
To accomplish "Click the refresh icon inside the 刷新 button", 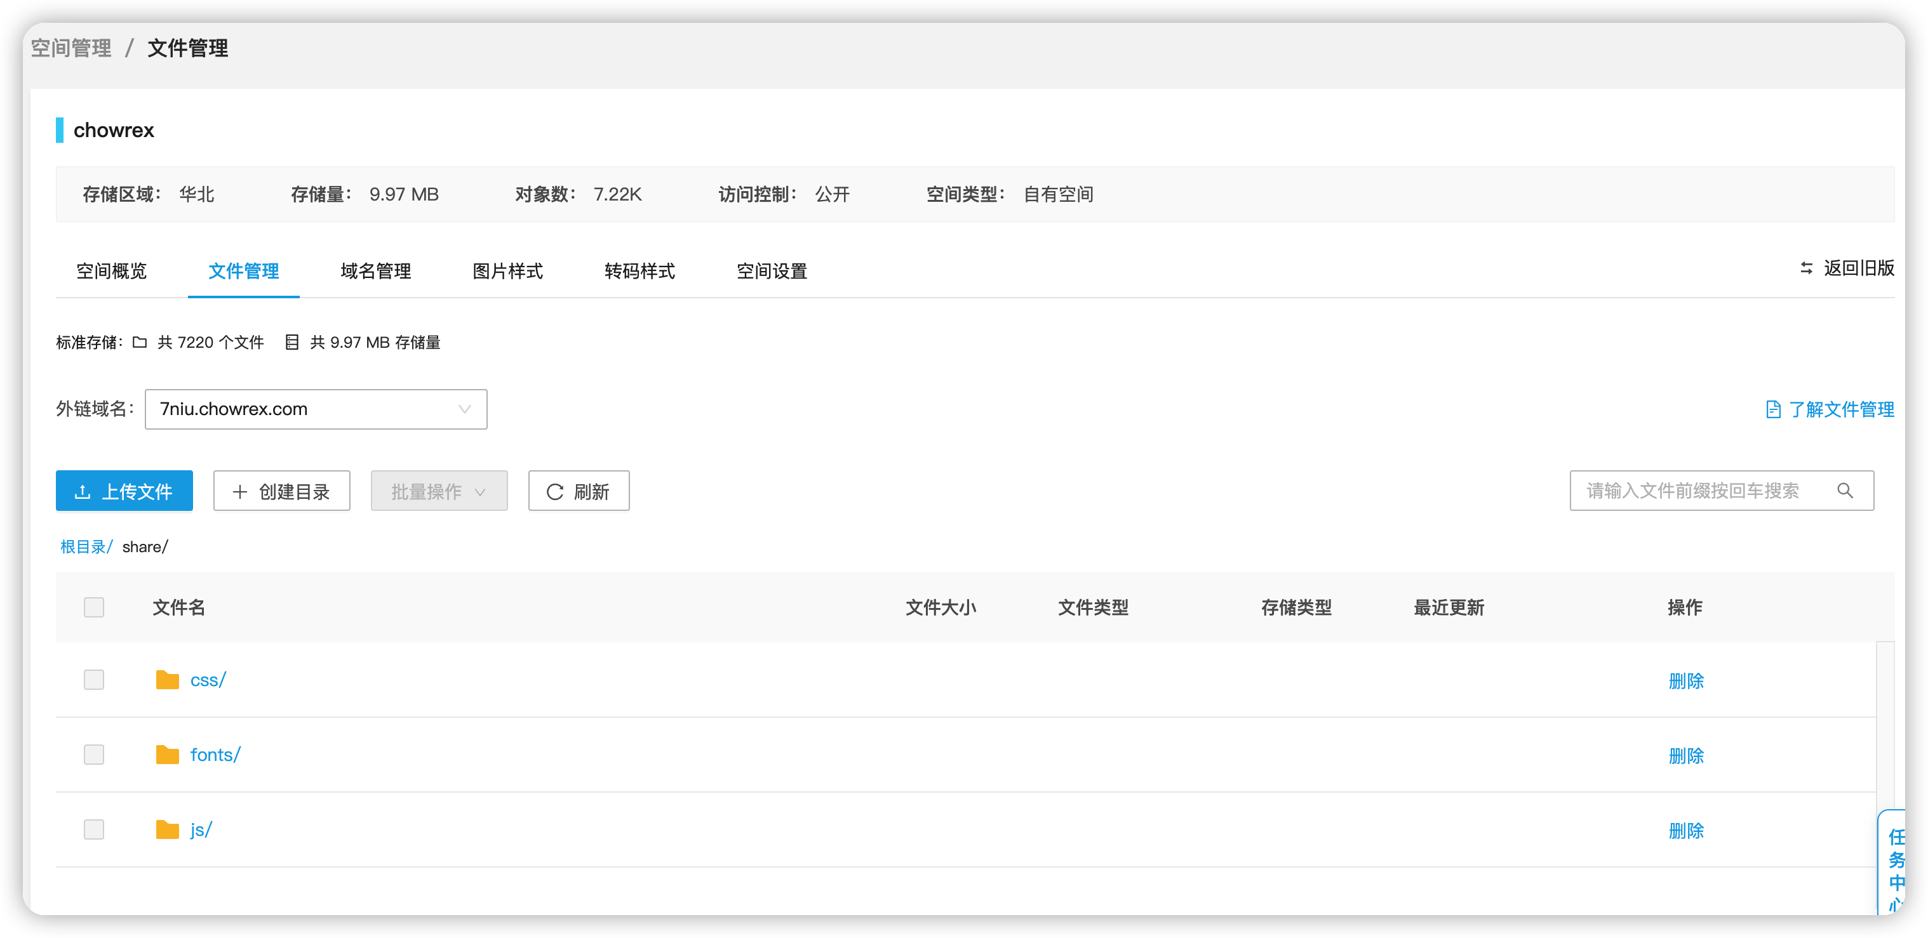I will 554,491.
